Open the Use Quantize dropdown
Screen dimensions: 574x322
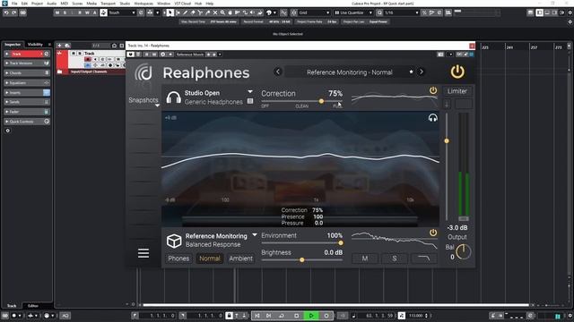coord(353,13)
